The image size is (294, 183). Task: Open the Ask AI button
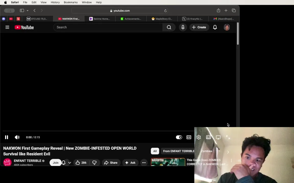[x=130, y=163]
